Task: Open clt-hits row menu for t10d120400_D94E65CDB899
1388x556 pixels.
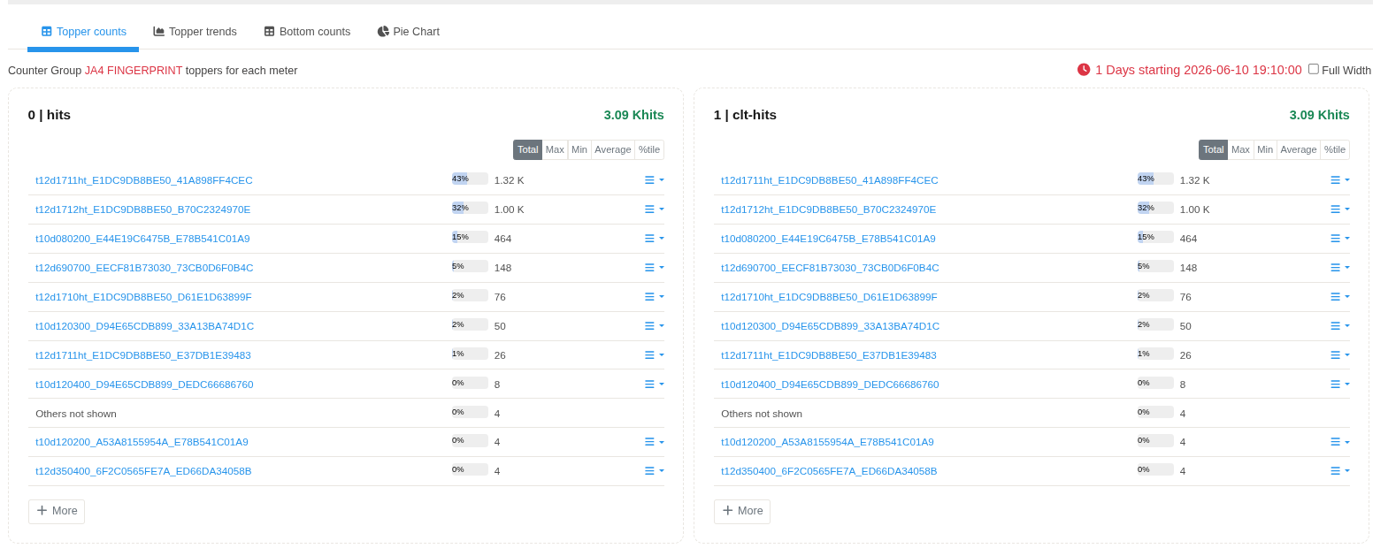Action: tap(1339, 385)
